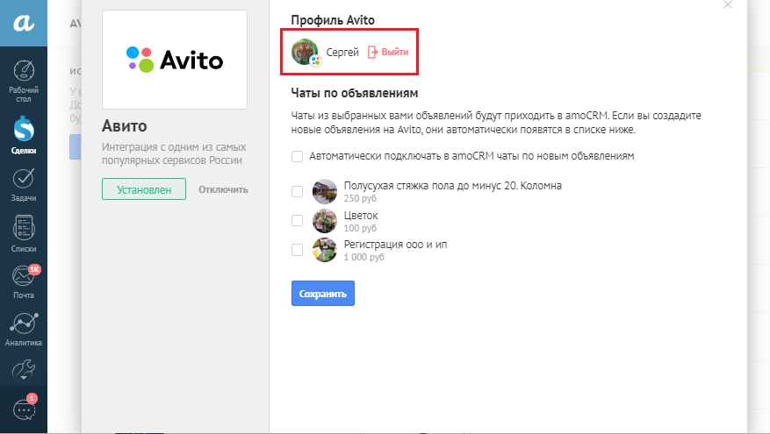
Task: Open the settings wrench icon
Action: (x=24, y=368)
